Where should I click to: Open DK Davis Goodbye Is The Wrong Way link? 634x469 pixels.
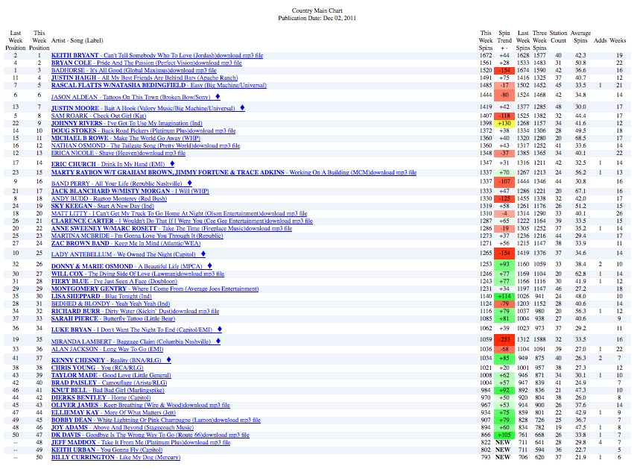tap(150, 435)
